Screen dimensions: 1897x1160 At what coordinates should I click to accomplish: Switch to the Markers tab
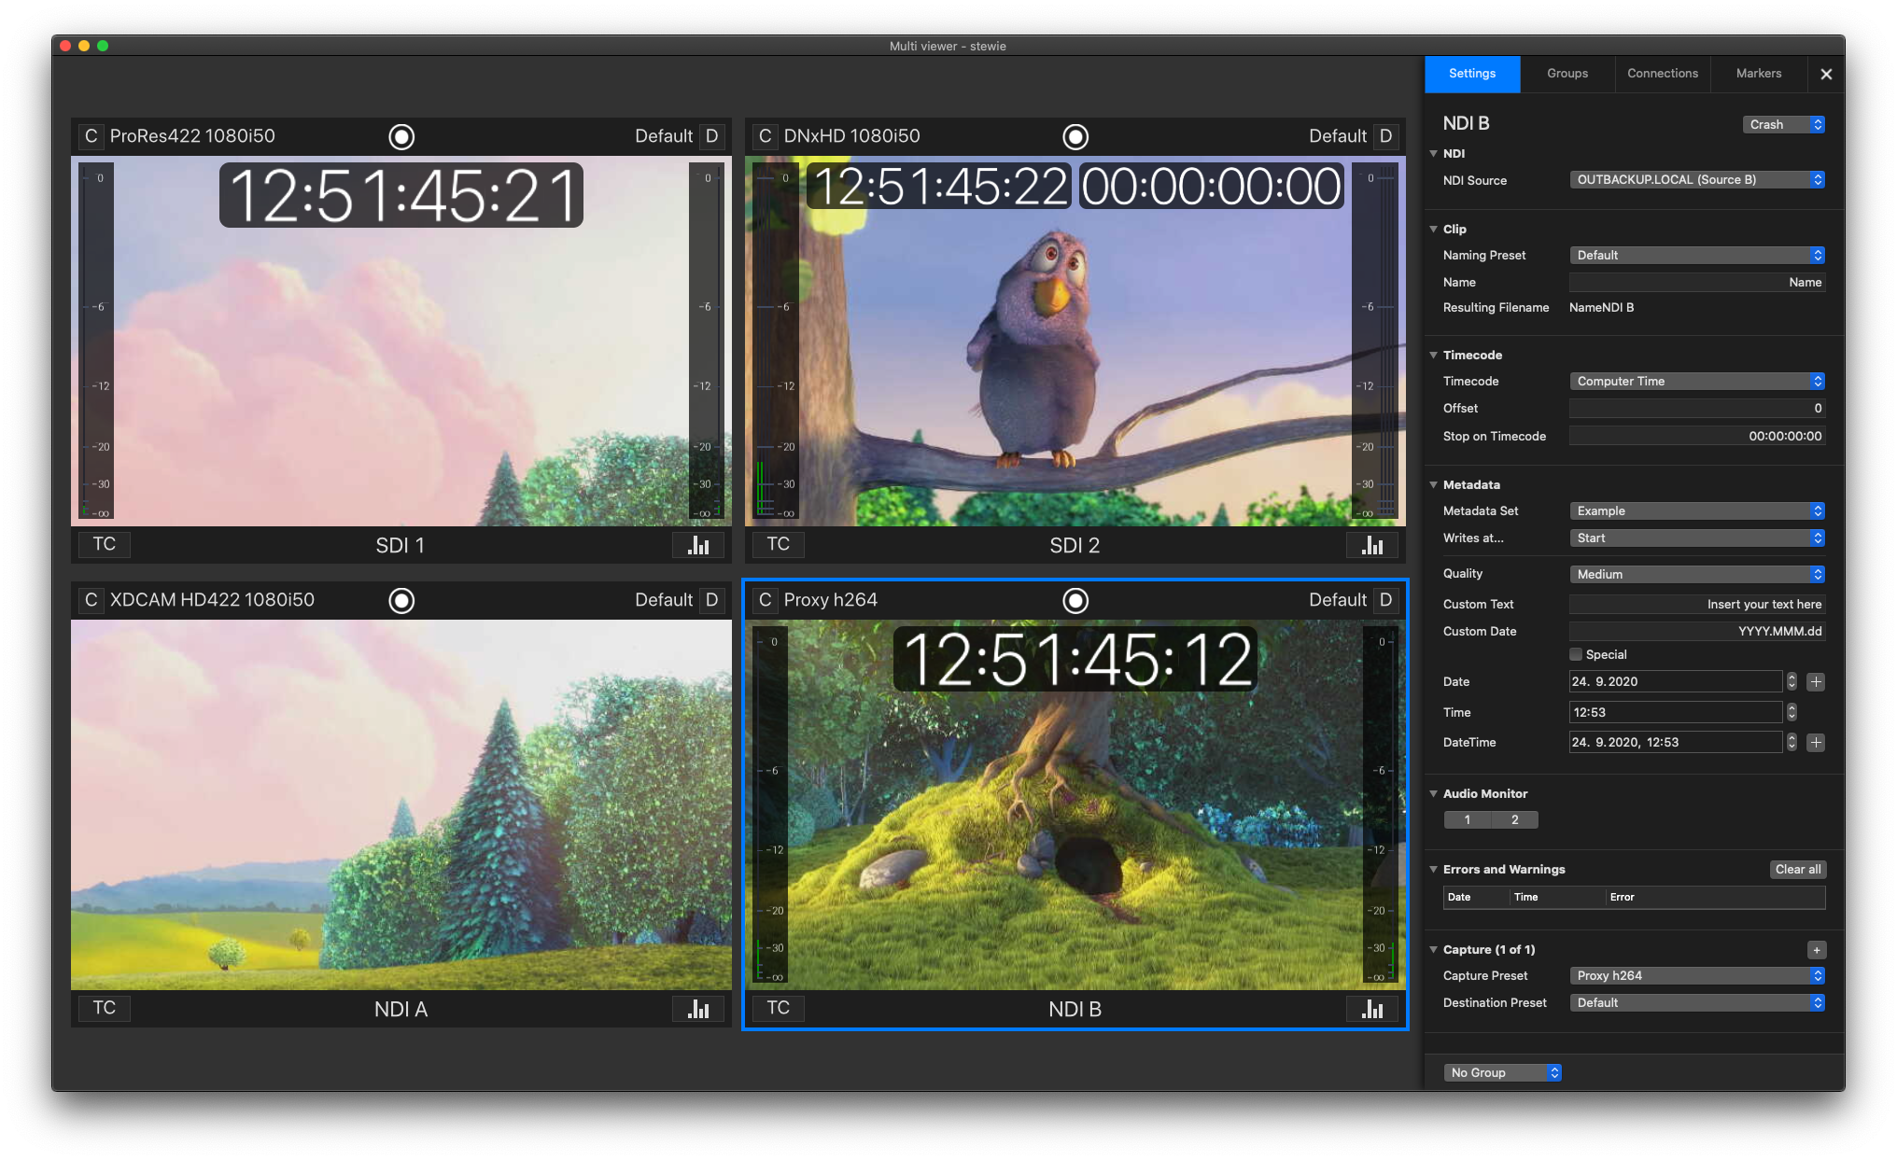pyautogui.click(x=1759, y=74)
